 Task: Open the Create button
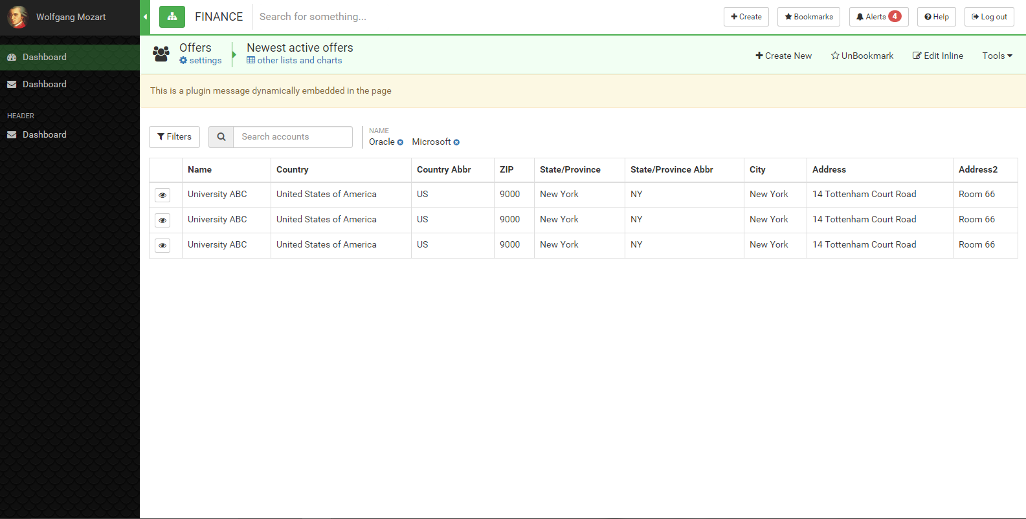point(746,17)
